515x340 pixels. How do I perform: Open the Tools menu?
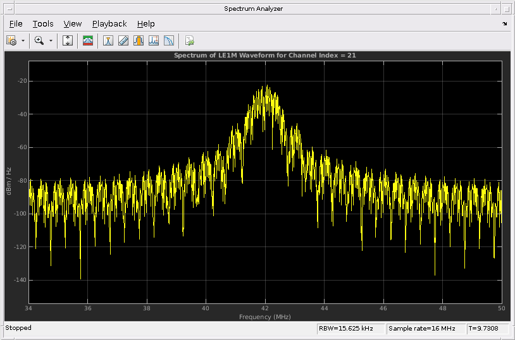click(43, 24)
